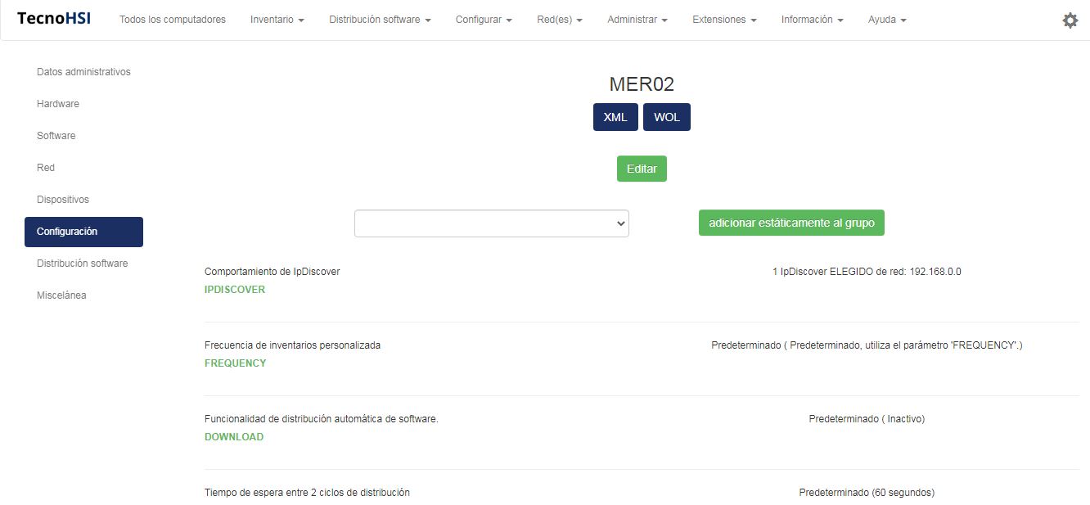Select Datos administrativos in the sidebar

coord(83,72)
